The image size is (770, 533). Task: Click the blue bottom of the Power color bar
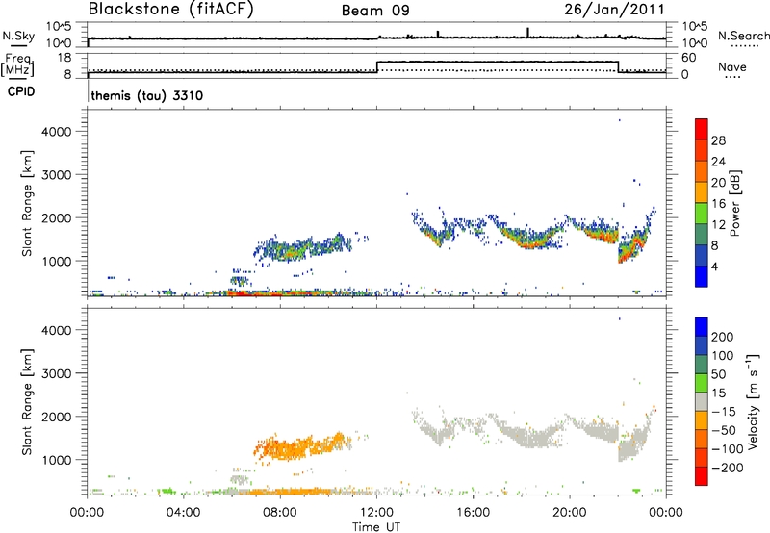(702, 276)
